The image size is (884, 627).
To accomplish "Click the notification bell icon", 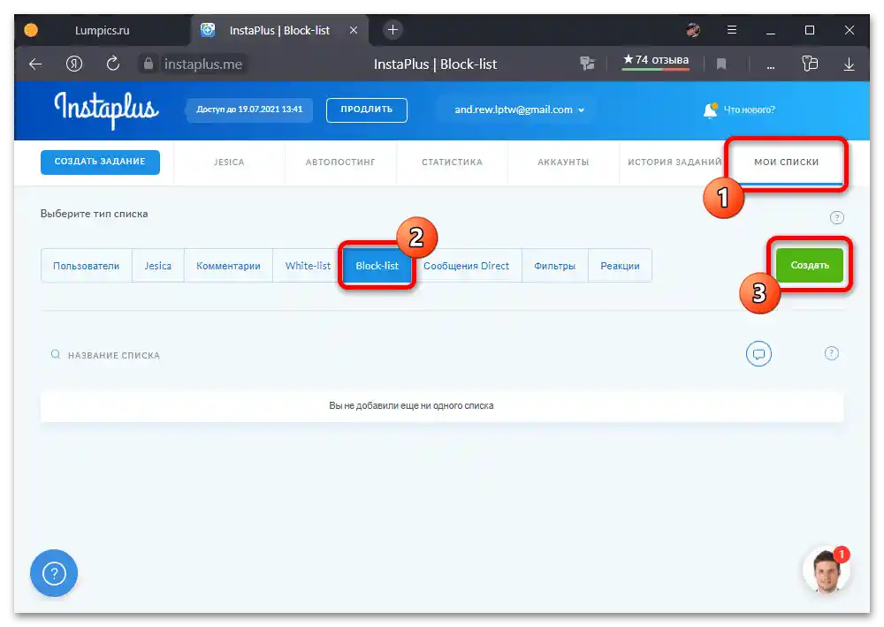I will (x=711, y=110).
